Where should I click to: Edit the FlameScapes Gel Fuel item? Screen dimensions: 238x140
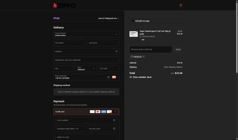click(143, 40)
